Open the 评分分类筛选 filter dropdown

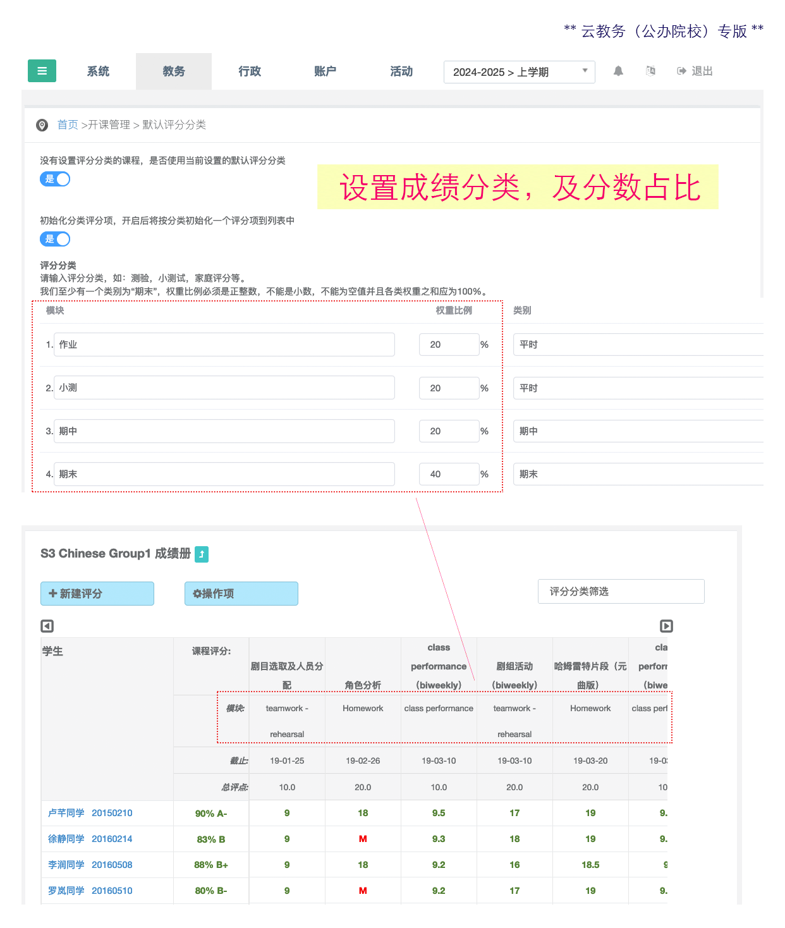(x=621, y=591)
